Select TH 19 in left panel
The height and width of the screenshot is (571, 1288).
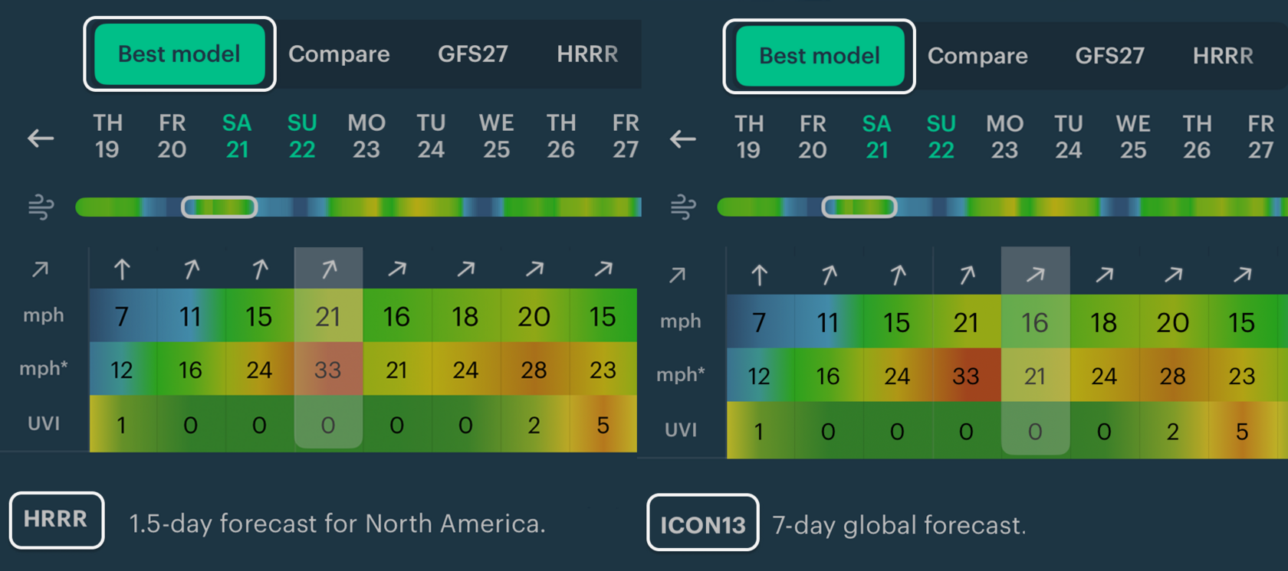107,136
